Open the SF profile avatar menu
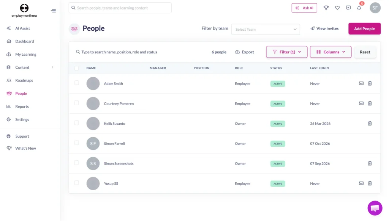The height and width of the screenshot is (221, 389). [x=375, y=8]
